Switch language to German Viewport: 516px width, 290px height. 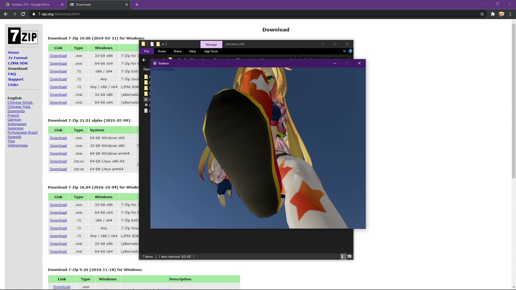14,120
